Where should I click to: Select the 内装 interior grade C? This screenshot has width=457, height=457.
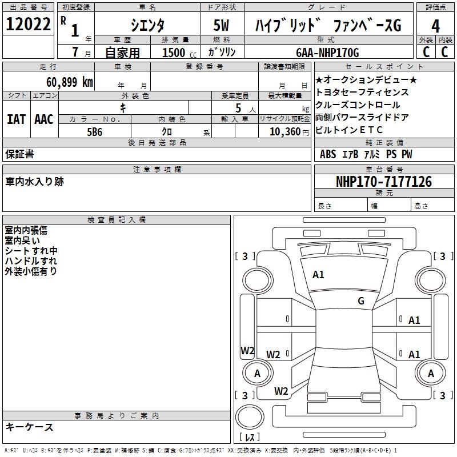point(445,51)
